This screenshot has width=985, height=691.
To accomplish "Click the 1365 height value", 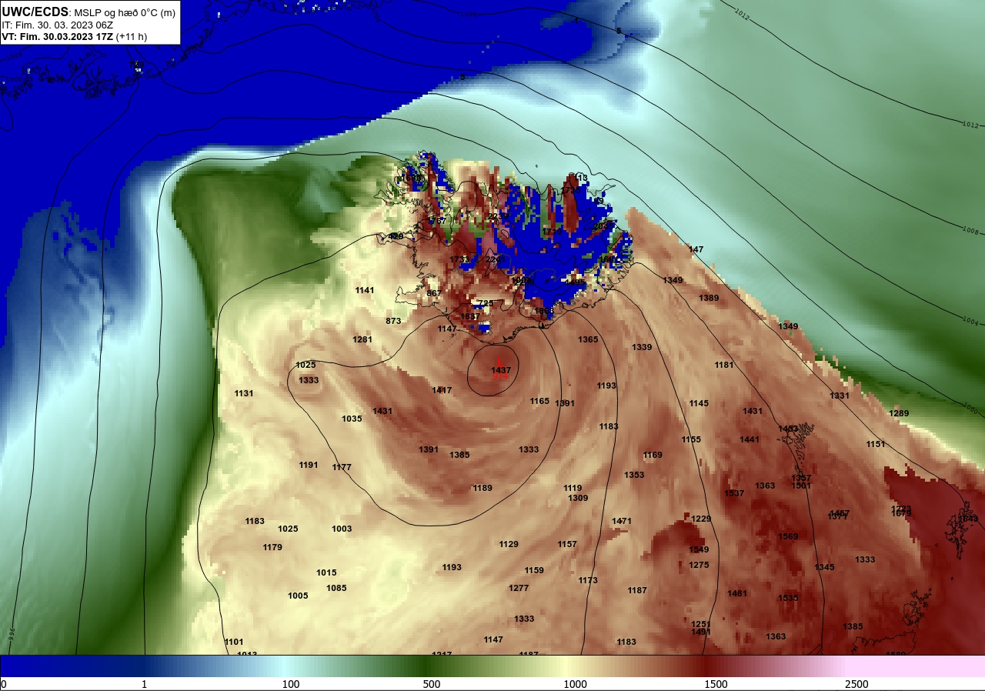I will click(588, 339).
